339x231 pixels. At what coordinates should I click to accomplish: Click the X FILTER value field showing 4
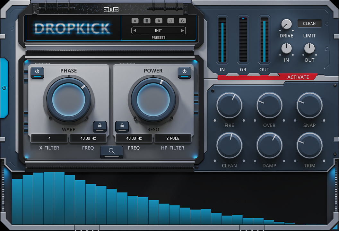[x=49, y=138]
